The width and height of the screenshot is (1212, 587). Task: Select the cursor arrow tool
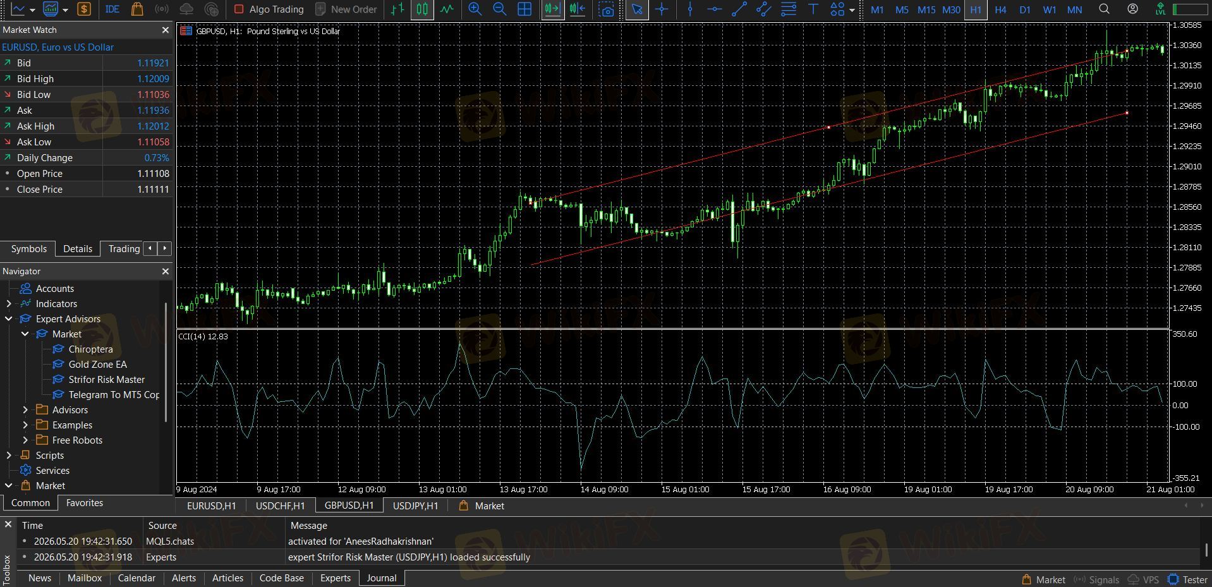pos(637,9)
